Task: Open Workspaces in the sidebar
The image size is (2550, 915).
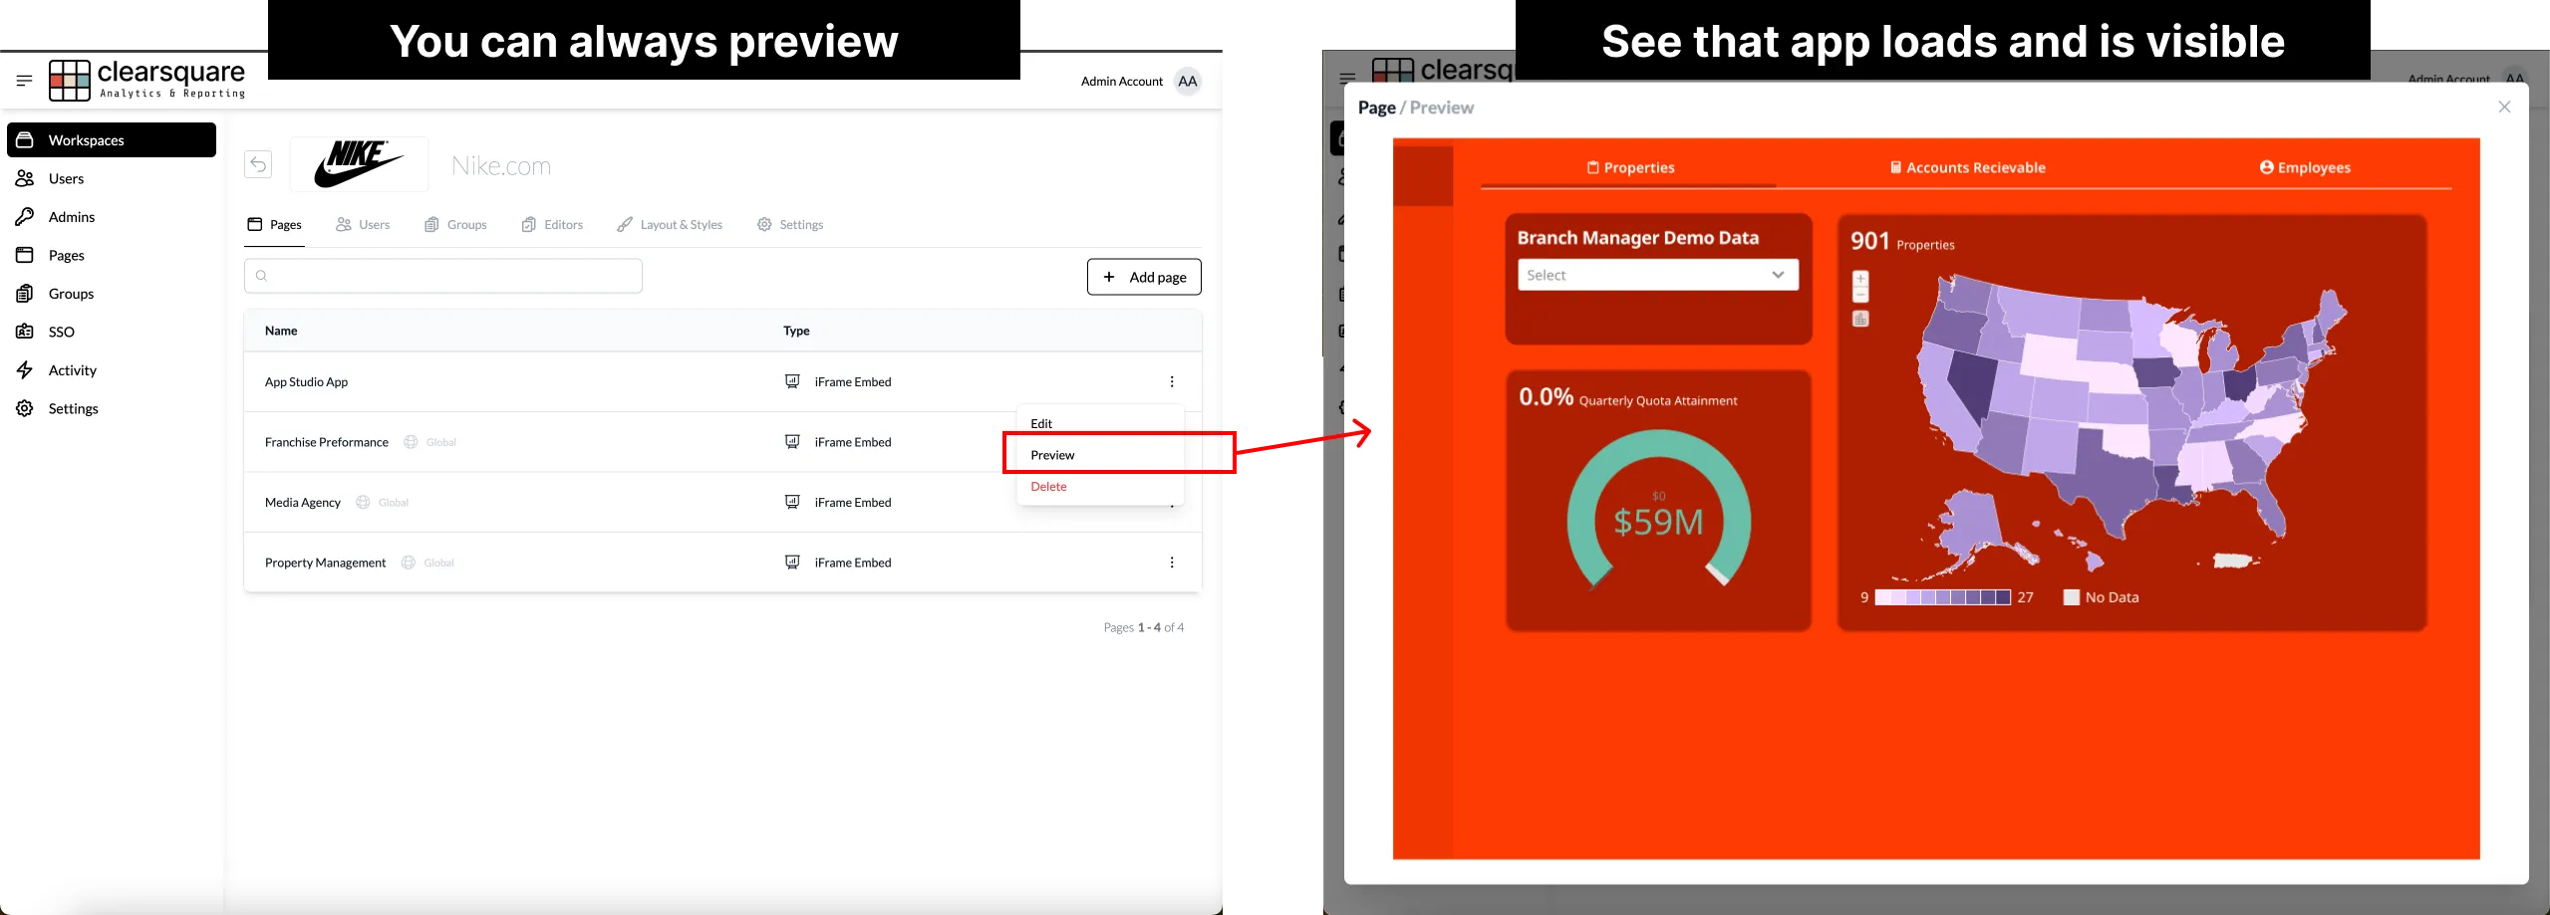Action: pos(112,140)
